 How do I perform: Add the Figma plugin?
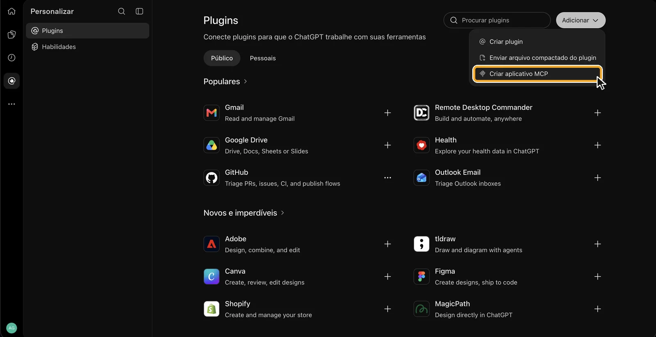tap(597, 276)
